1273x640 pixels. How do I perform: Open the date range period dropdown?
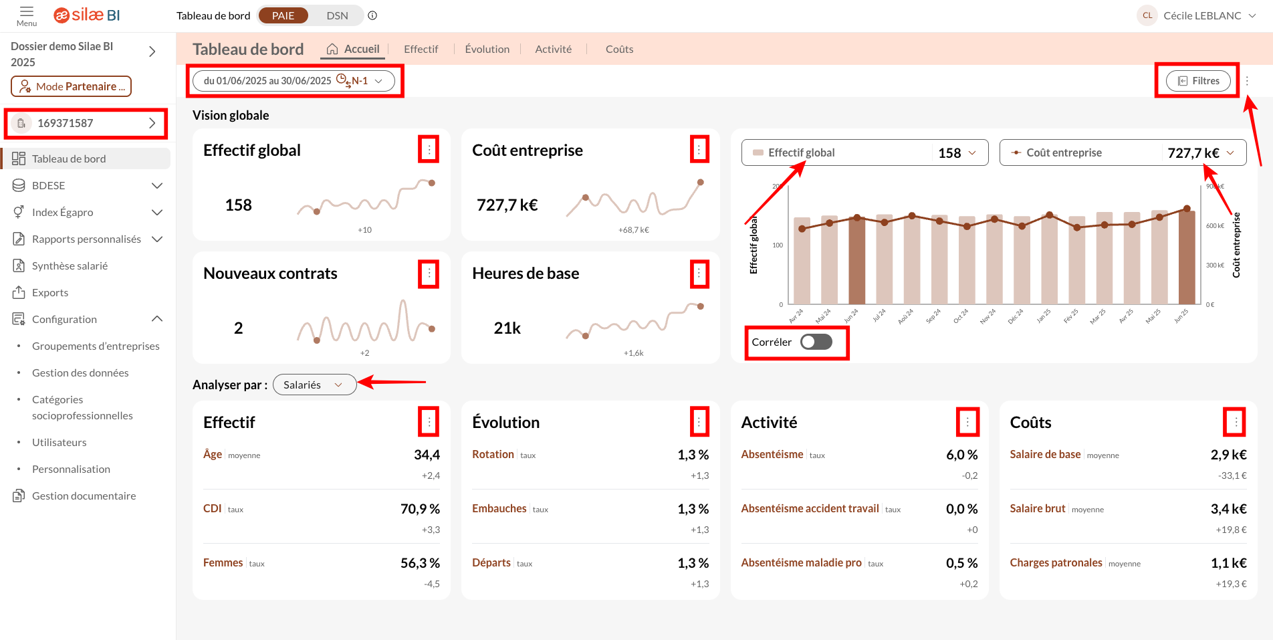(x=294, y=81)
